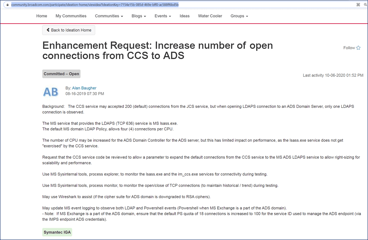Click the zoom magnifier icon in address bar

365,5
